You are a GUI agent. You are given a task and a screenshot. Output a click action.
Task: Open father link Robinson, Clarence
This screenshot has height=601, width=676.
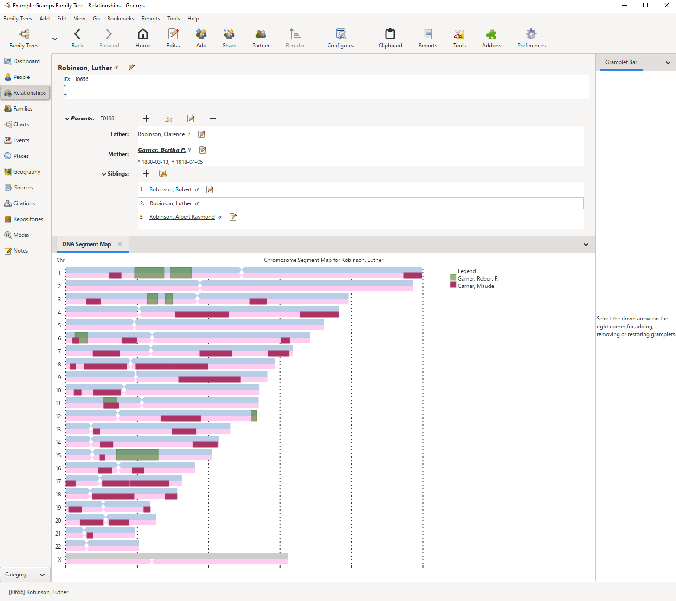[161, 134]
